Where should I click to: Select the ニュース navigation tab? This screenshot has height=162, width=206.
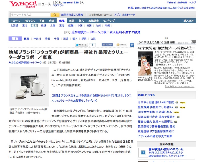tap(15, 21)
